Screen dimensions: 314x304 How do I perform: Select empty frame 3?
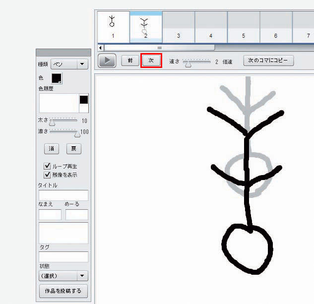click(x=179, y=27)
